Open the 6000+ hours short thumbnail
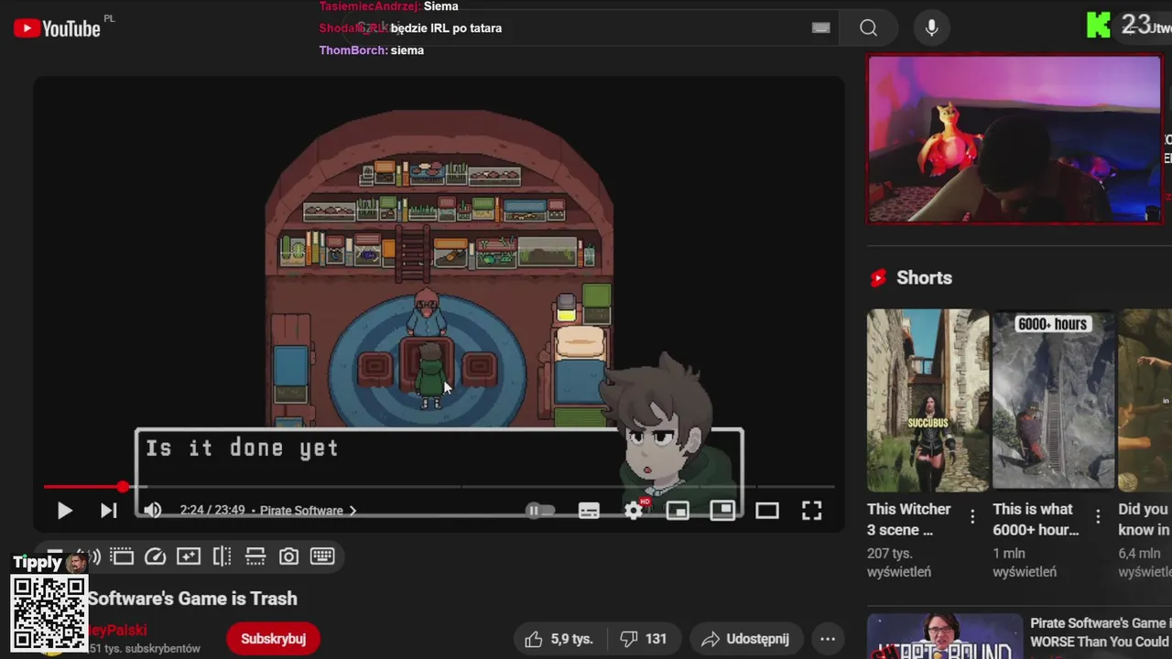This screenshot has height=659, width=1172. 1054,400
